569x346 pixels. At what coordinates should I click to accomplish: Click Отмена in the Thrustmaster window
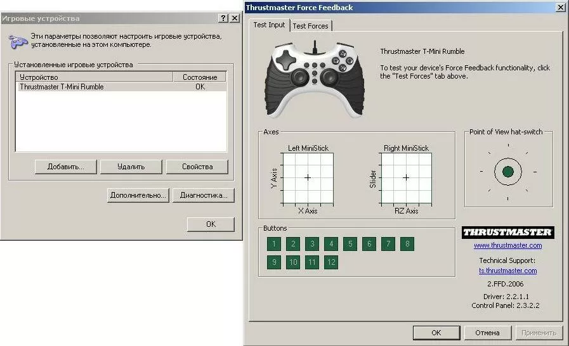point(488,333)
